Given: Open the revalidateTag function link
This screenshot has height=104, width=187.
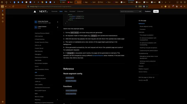Looking at the screenshot, I should 71,94.
